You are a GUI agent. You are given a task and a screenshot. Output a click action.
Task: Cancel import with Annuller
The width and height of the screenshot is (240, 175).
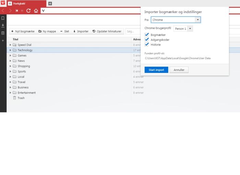[x=179, y=70]
